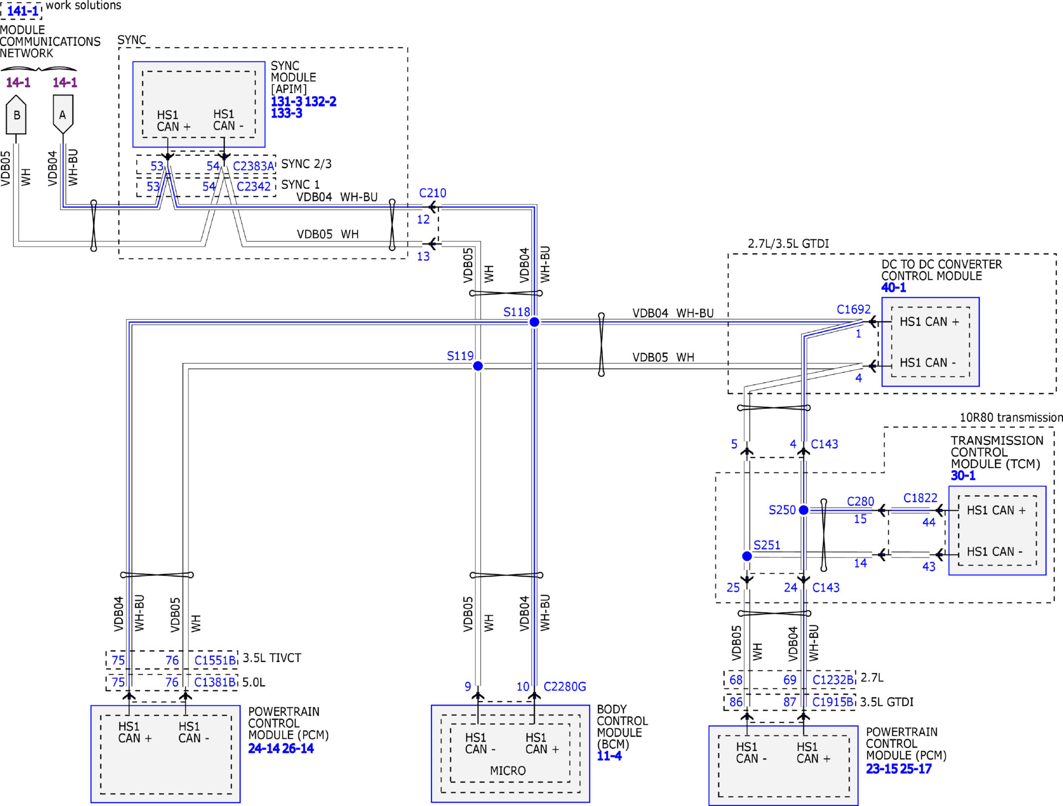The height and width of the screenshot is (806, 1063).
Task: Follow the 24-14 PCM reference link
Action: click(264, 749)
